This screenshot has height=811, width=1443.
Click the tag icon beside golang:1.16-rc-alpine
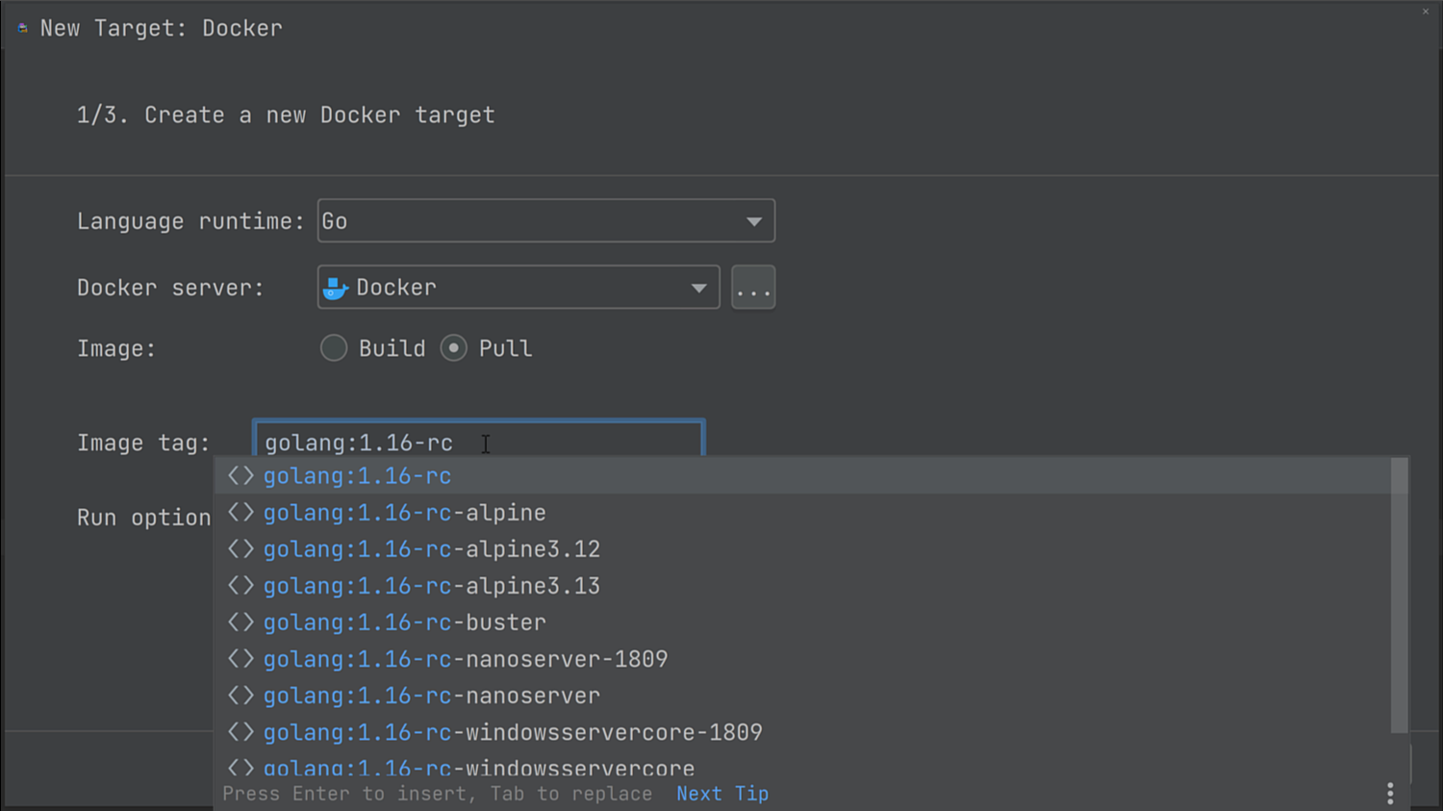(x=240, y=513)
